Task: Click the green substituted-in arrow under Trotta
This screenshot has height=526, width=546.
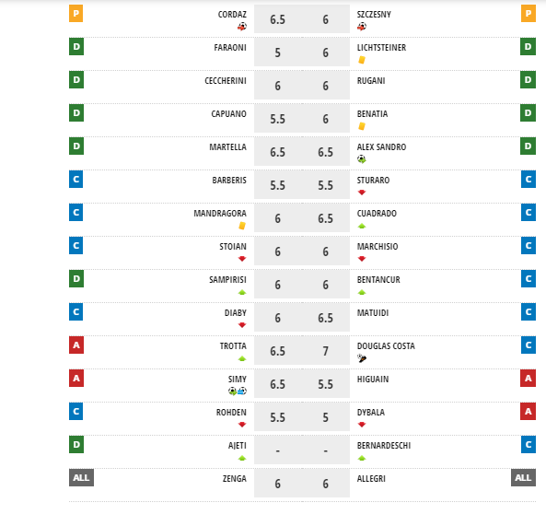Action: click(242, 358)
